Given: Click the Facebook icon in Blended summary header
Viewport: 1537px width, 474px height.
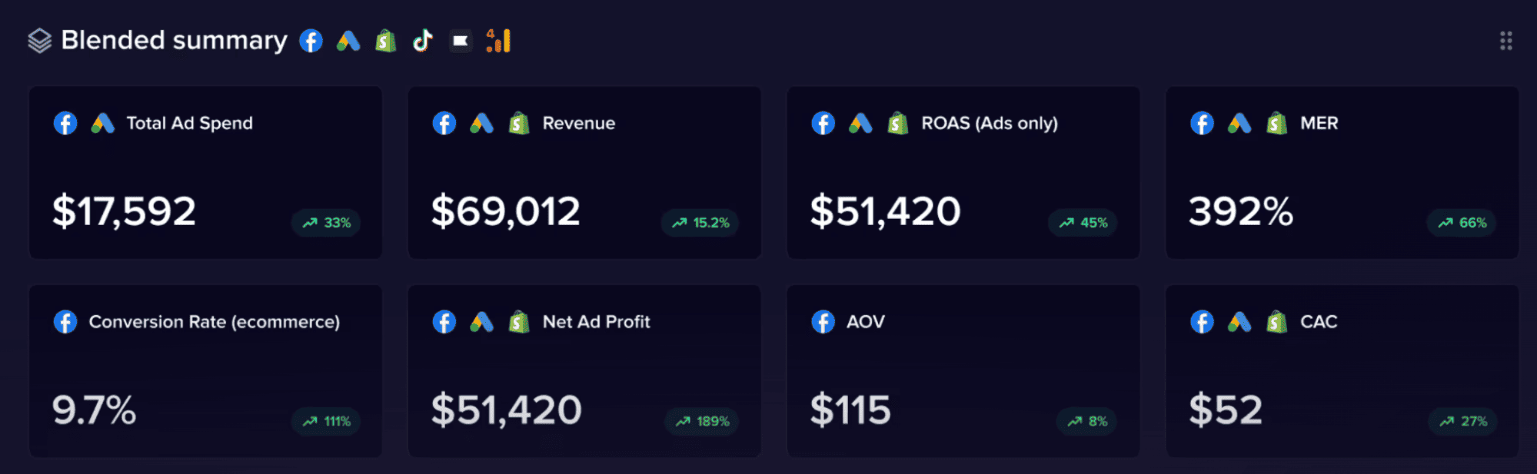Looking at the screenshot, I should [311, 41].
